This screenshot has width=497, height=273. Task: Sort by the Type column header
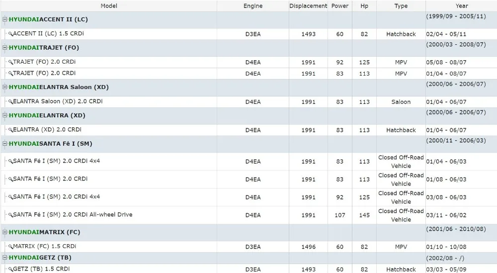tap(401, 5)
